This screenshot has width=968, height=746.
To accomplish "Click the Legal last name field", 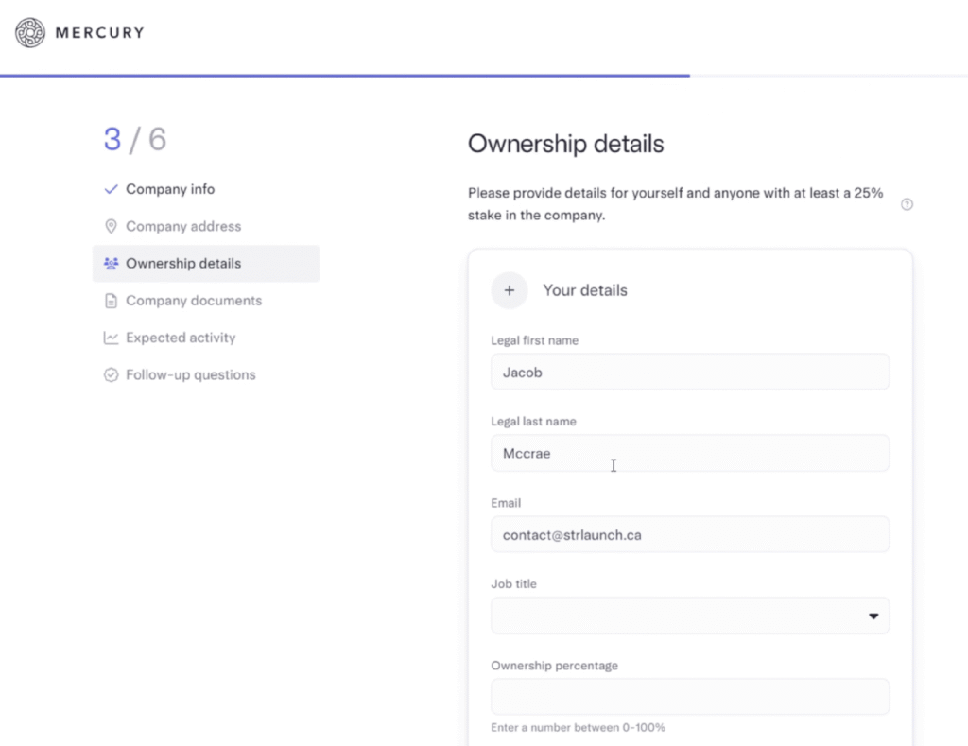I will [690, 454].
